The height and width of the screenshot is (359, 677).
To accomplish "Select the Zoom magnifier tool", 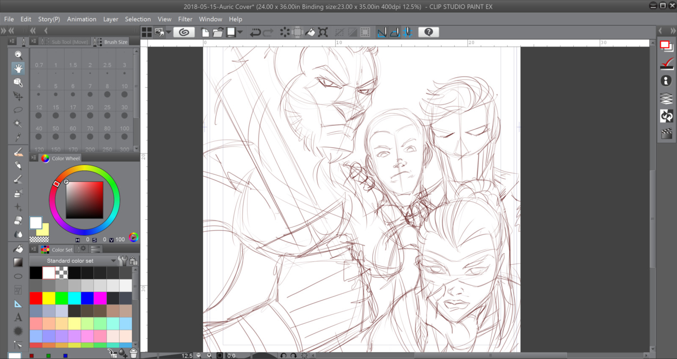I will tap(18, 54).
